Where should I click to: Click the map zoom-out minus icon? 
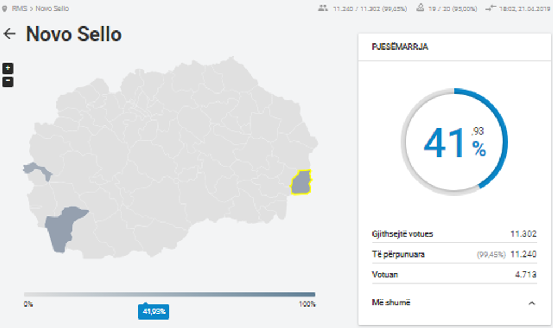pos(8,82)
